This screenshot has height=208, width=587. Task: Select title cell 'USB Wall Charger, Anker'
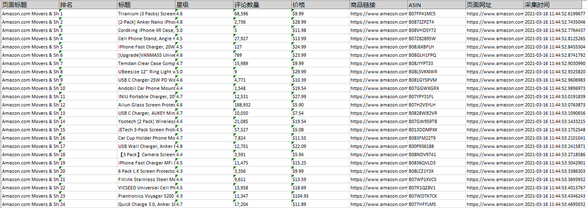point(146,146)
